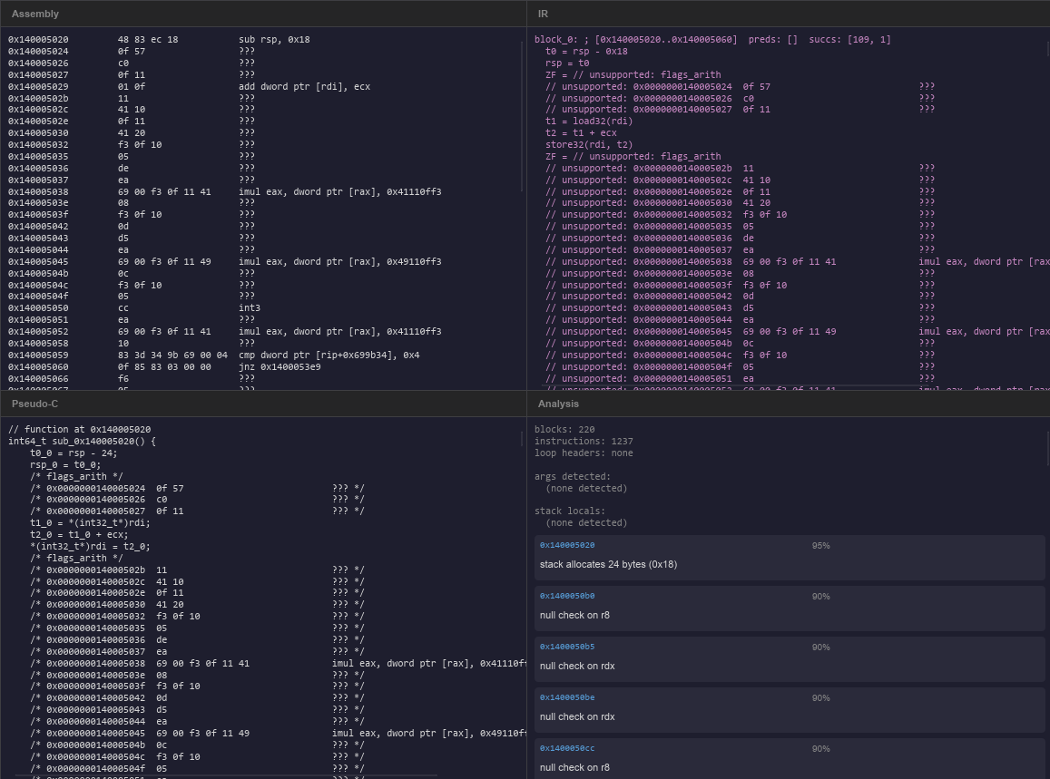The width and height of the screenshot is (1050, 779).
Task: Click the 95% confidence value in Analysis
Action: tap(820, 545)
